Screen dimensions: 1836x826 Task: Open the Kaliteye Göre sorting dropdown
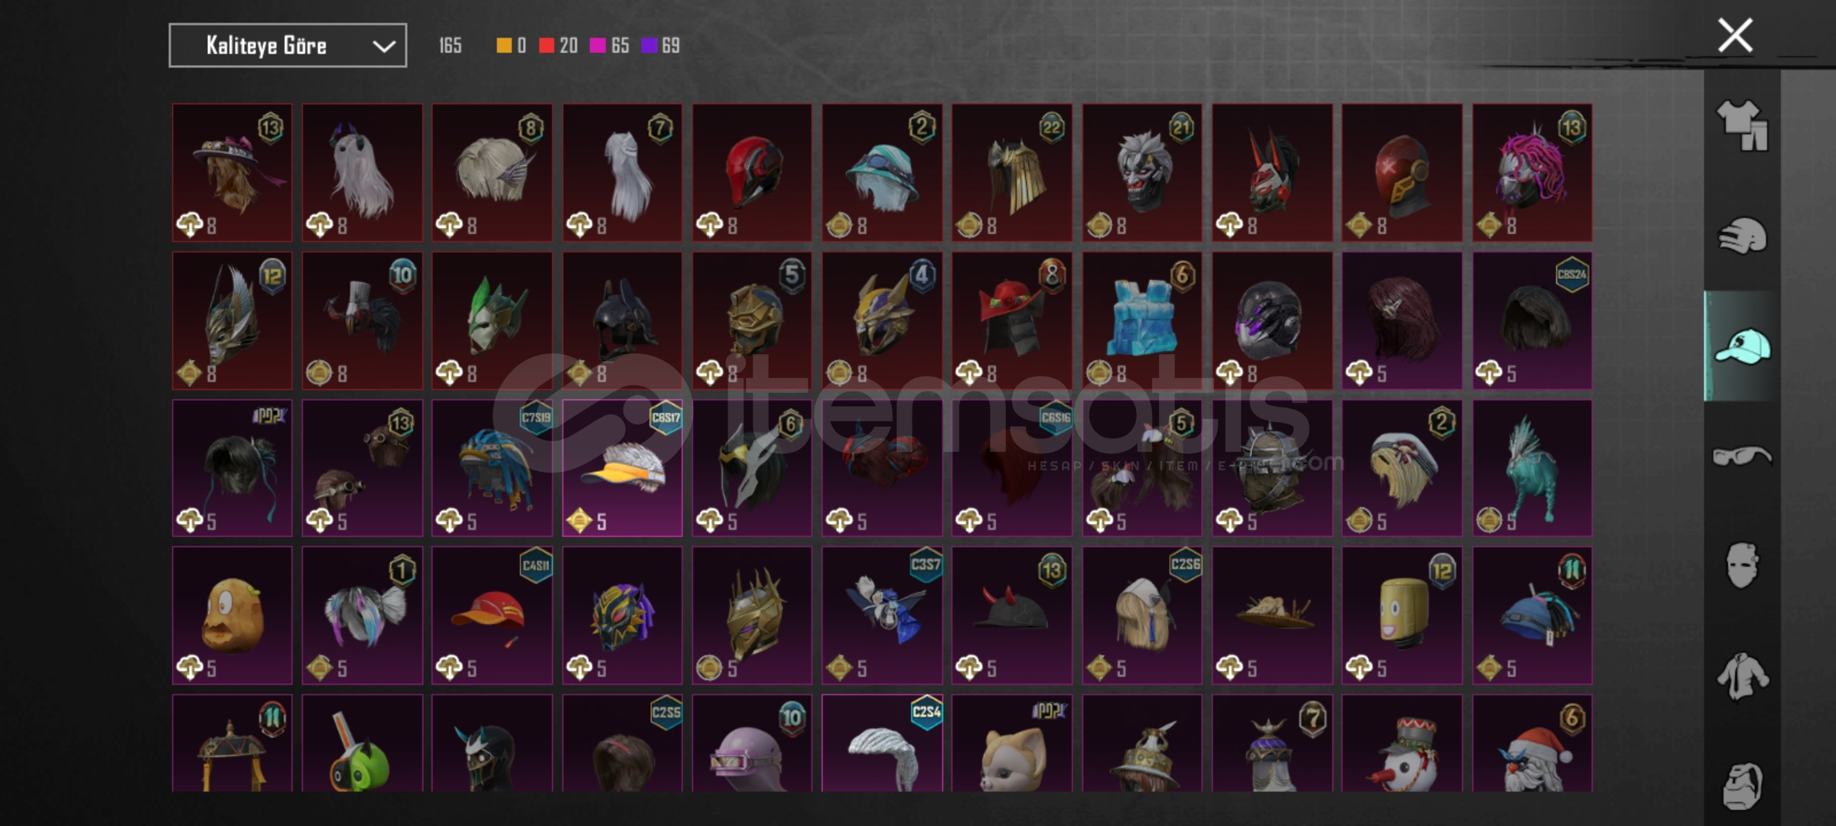pos(288,46)
